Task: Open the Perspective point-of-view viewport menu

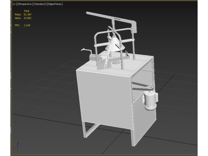Action: coord(25,4)
